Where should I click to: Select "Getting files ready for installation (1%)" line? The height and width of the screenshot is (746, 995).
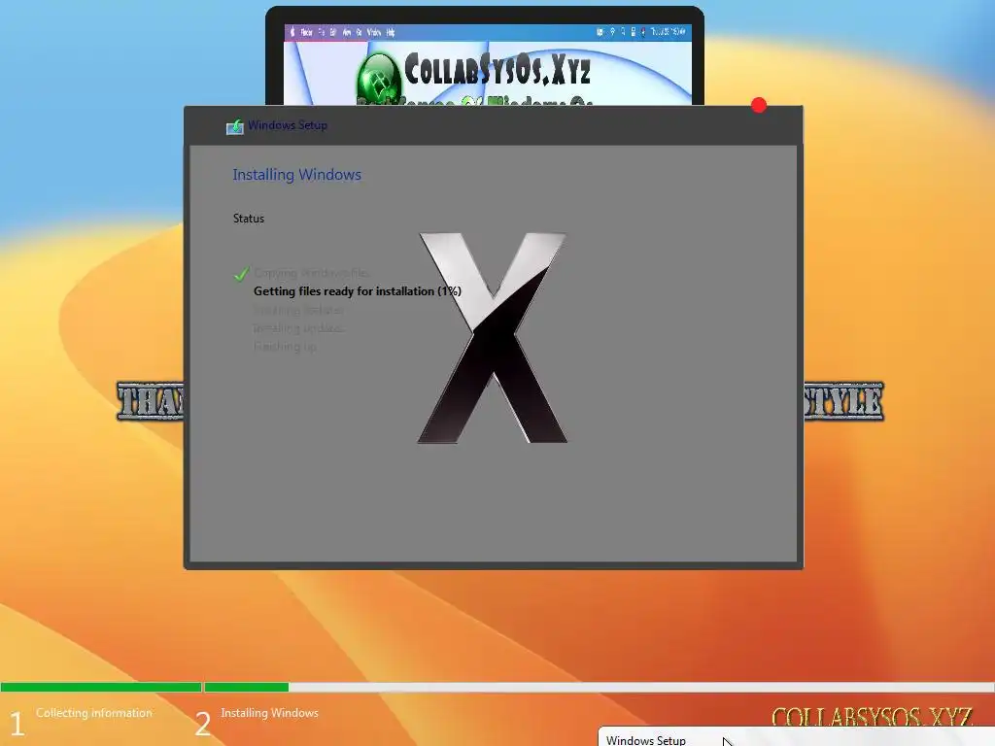[x=358, y=291]
